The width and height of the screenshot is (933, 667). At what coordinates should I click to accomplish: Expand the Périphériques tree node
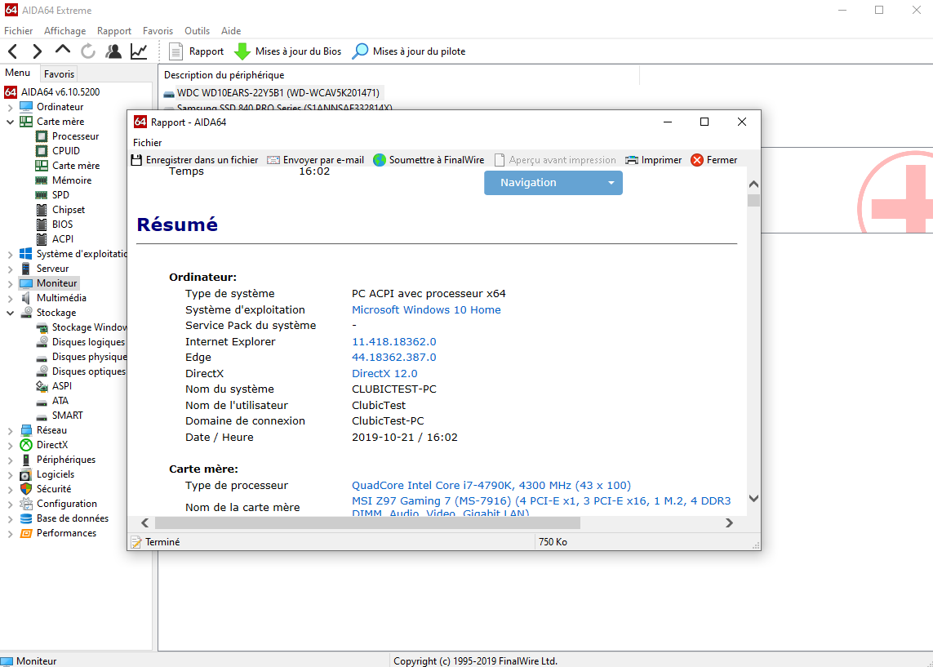pos(10,460)
